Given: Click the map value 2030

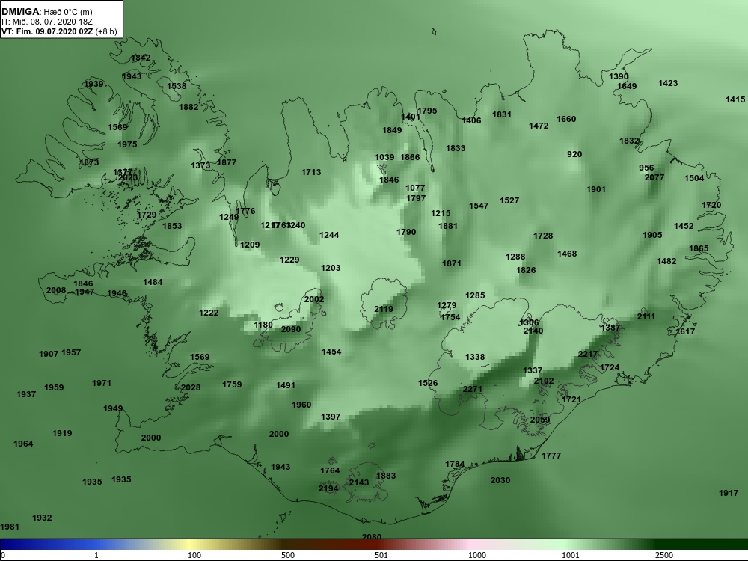Looking at the screenshot, I should click(500, 480).
